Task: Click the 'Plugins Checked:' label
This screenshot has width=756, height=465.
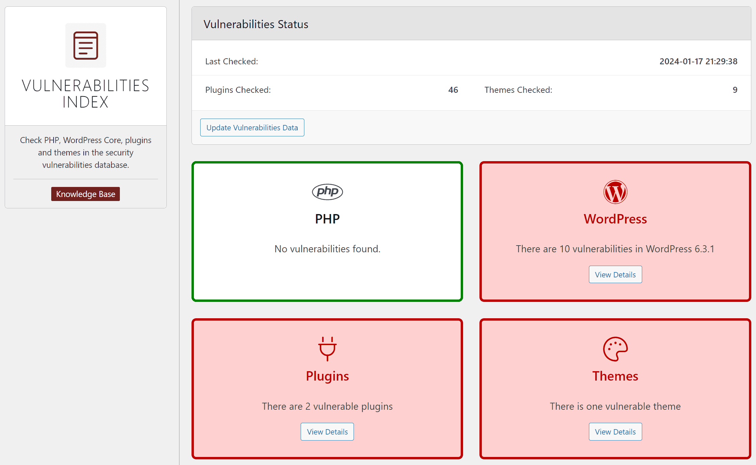Action: click(238, 90)
